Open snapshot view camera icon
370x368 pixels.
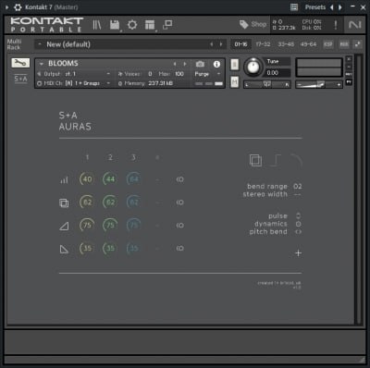[x=200, y=64]
